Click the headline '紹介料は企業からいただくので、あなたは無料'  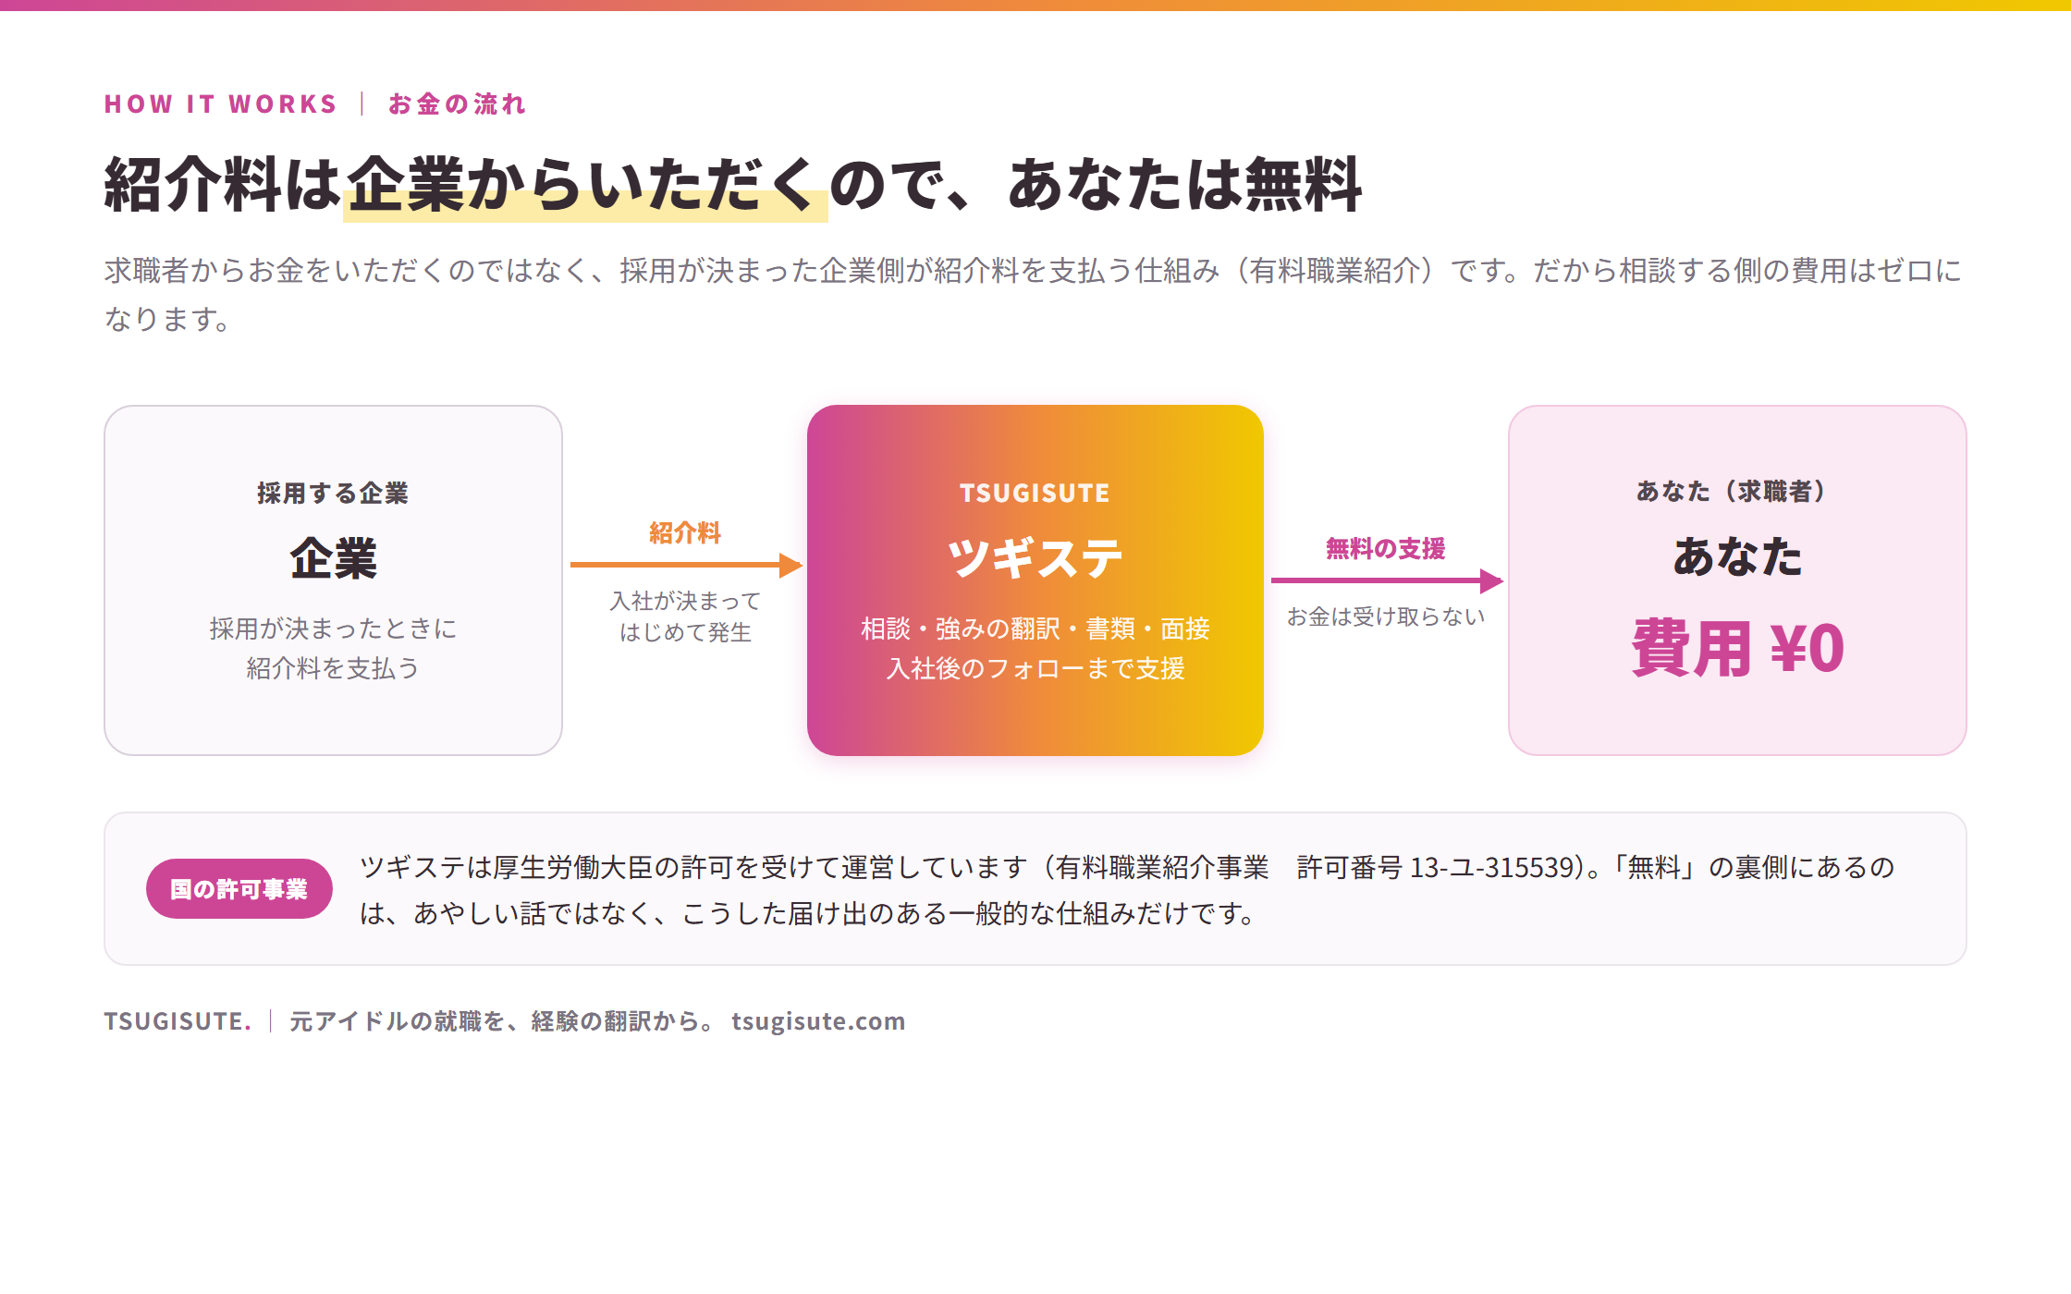pyautogui.click(x=732, y=185)
